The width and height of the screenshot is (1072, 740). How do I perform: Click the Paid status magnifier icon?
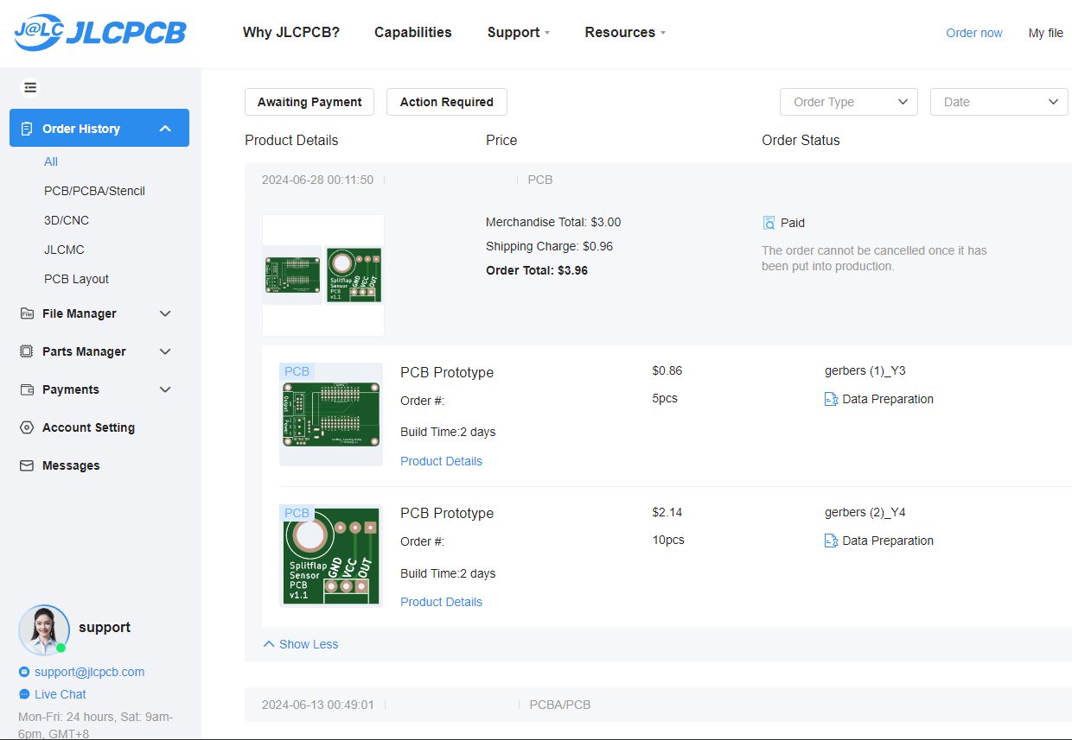(769, 223)
